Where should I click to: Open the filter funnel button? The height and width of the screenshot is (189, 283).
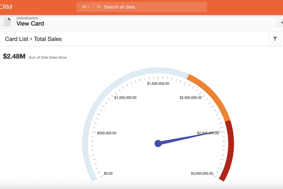[275, 39]
